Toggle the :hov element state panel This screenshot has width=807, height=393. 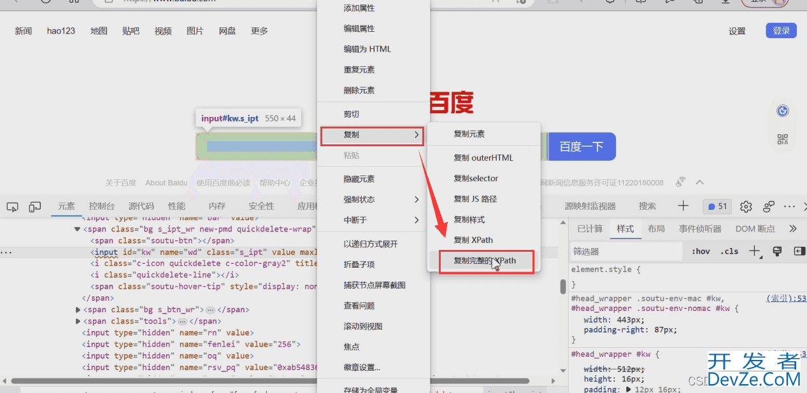coord(701,251)
